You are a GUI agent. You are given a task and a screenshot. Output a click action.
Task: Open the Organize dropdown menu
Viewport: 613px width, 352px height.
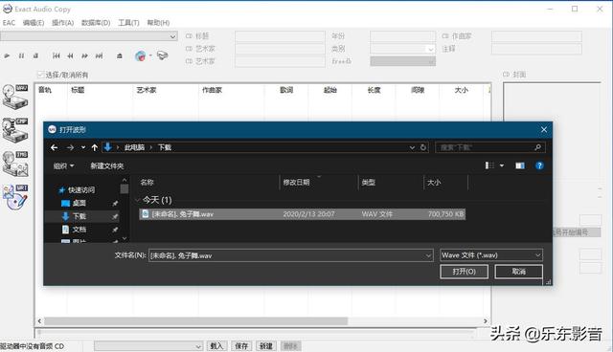tap(63, 165)
